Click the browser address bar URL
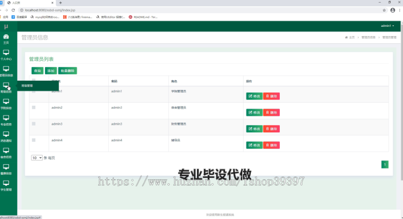403x219 pixels. pos(50,10)
